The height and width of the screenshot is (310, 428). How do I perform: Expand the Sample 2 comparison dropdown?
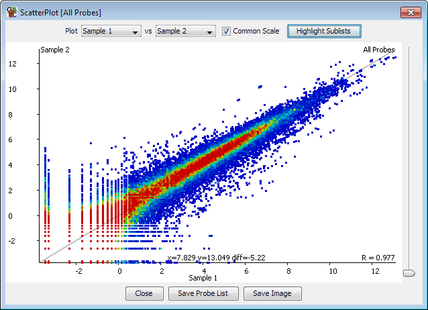tap(185, 31)
